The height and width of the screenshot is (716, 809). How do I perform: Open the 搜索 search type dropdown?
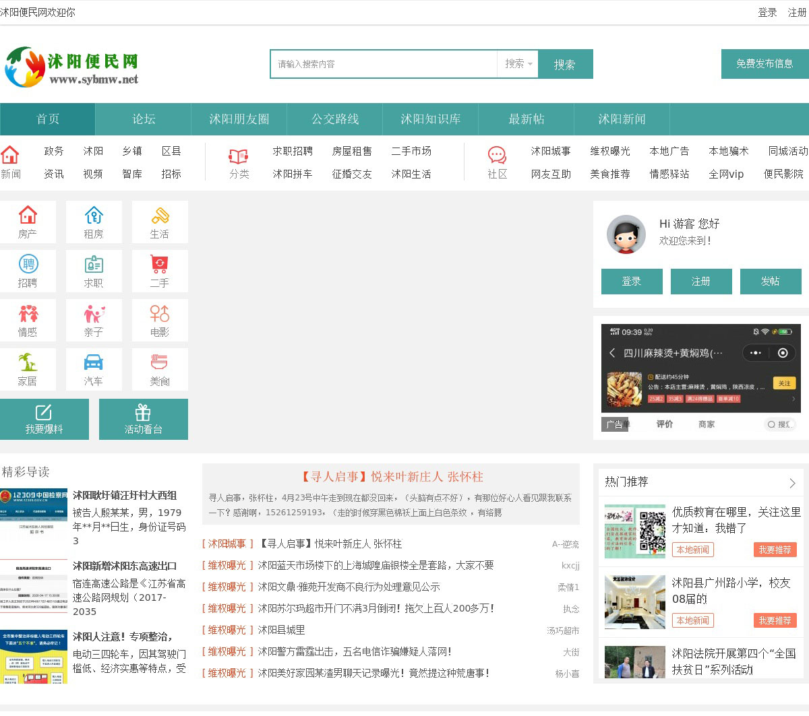[518, 64]
